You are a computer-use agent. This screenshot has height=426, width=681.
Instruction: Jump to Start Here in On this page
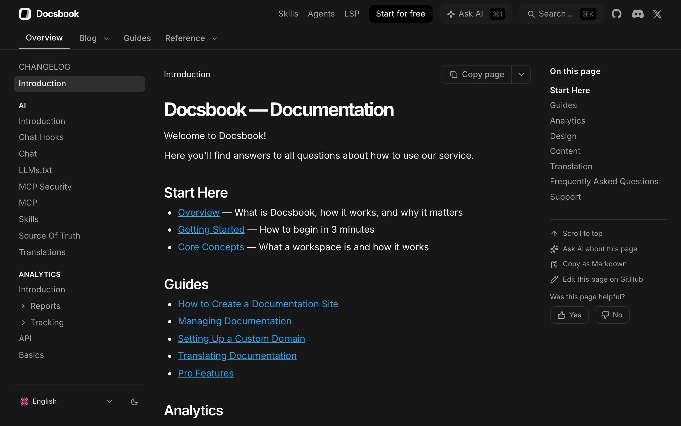[x=570, y=91]
